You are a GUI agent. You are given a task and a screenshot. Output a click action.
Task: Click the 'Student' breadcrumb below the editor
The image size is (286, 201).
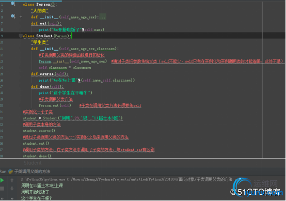tap(33, 163)
